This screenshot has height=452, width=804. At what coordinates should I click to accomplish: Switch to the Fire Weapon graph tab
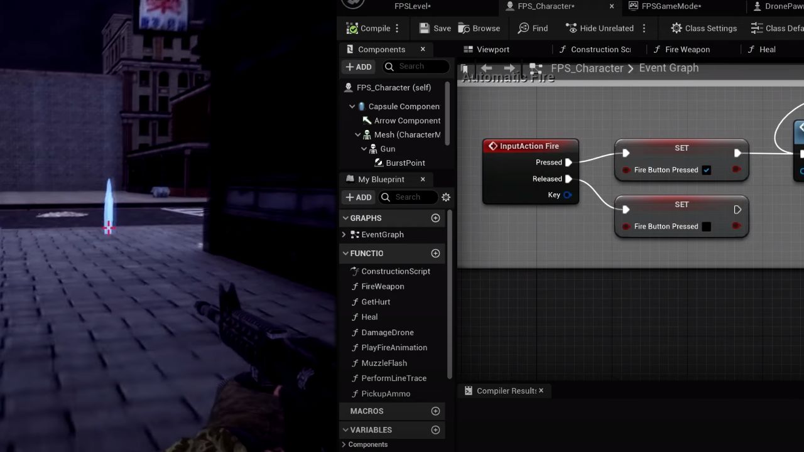[x=682, y=50]
